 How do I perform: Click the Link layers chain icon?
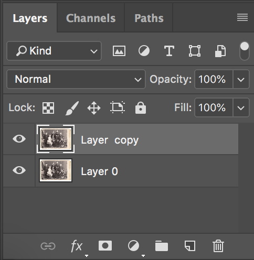[48, 246]
